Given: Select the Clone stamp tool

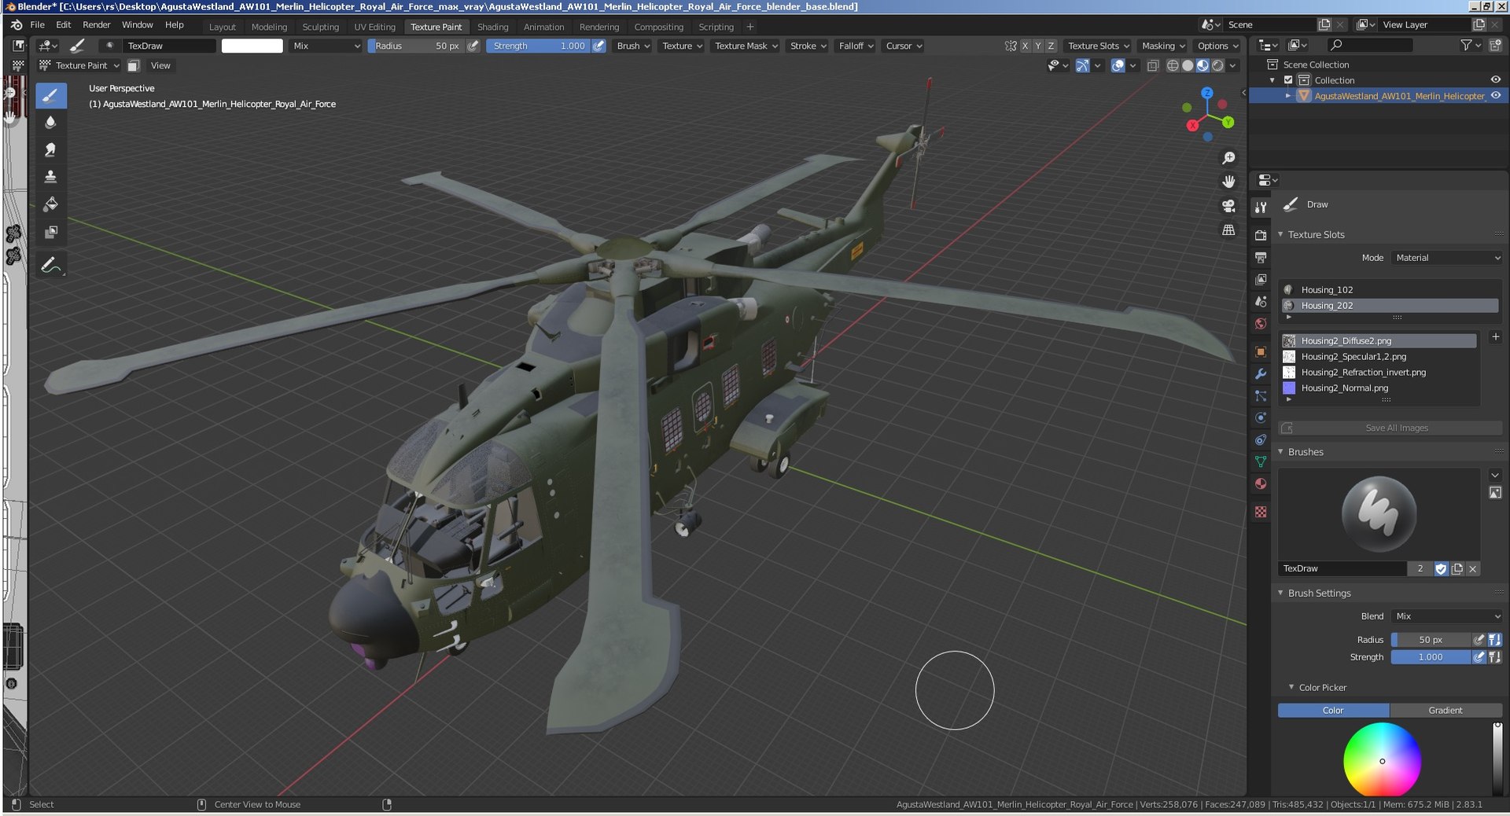Looking at the screenshot, I should tap(50, 176).
